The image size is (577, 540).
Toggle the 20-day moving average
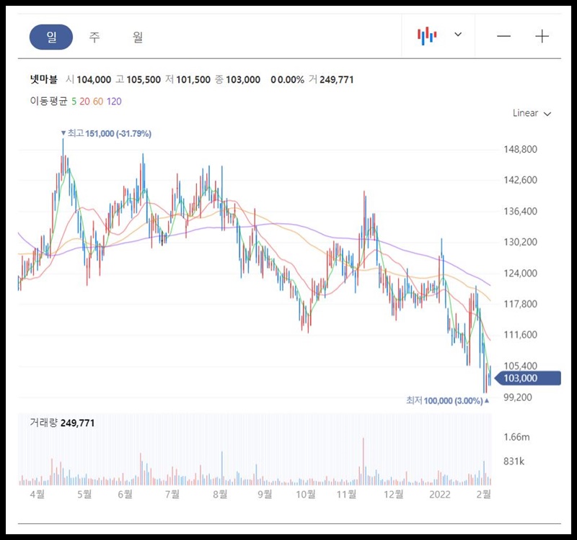point(84,102)
